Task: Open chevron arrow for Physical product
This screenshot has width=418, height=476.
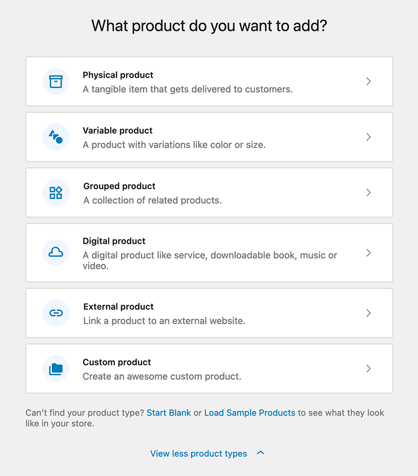Action: (x=368, y=81)
